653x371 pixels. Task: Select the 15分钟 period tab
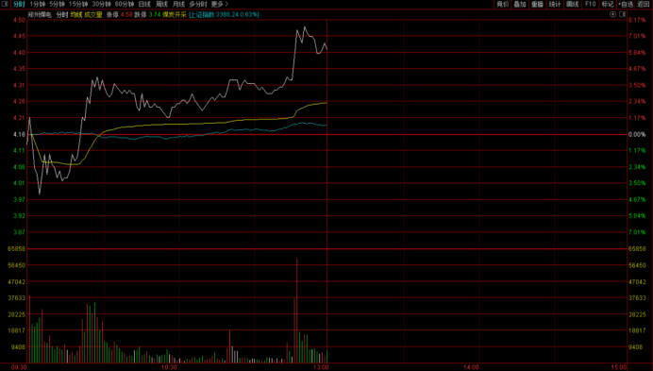[x=78, y=4]
